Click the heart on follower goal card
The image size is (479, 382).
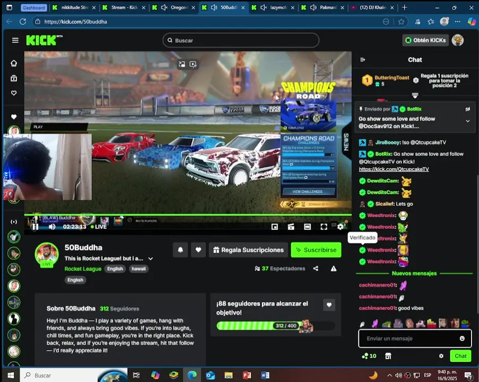[329, 305]
